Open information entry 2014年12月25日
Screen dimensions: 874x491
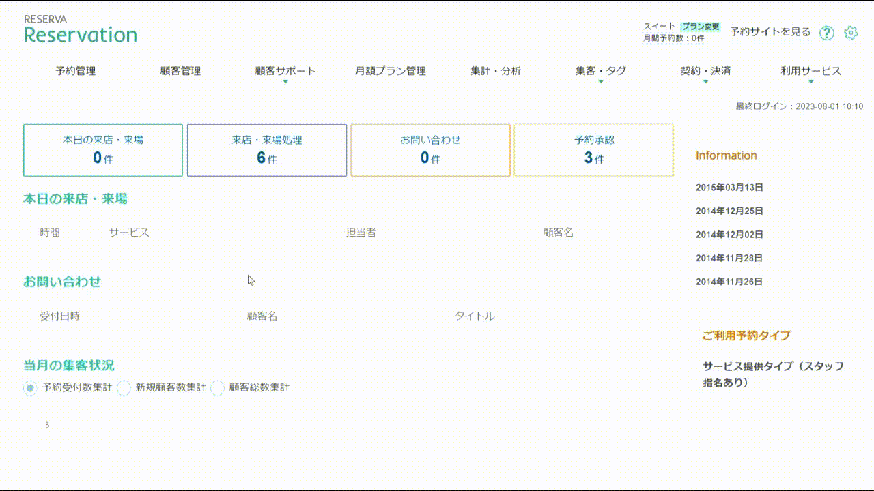tap(729, 211)
